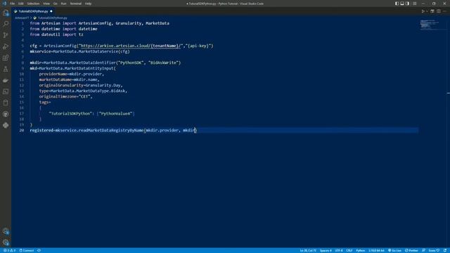Toggle the secondary sidebar layout button
This screenshot has height=253, width=450.
407,4
